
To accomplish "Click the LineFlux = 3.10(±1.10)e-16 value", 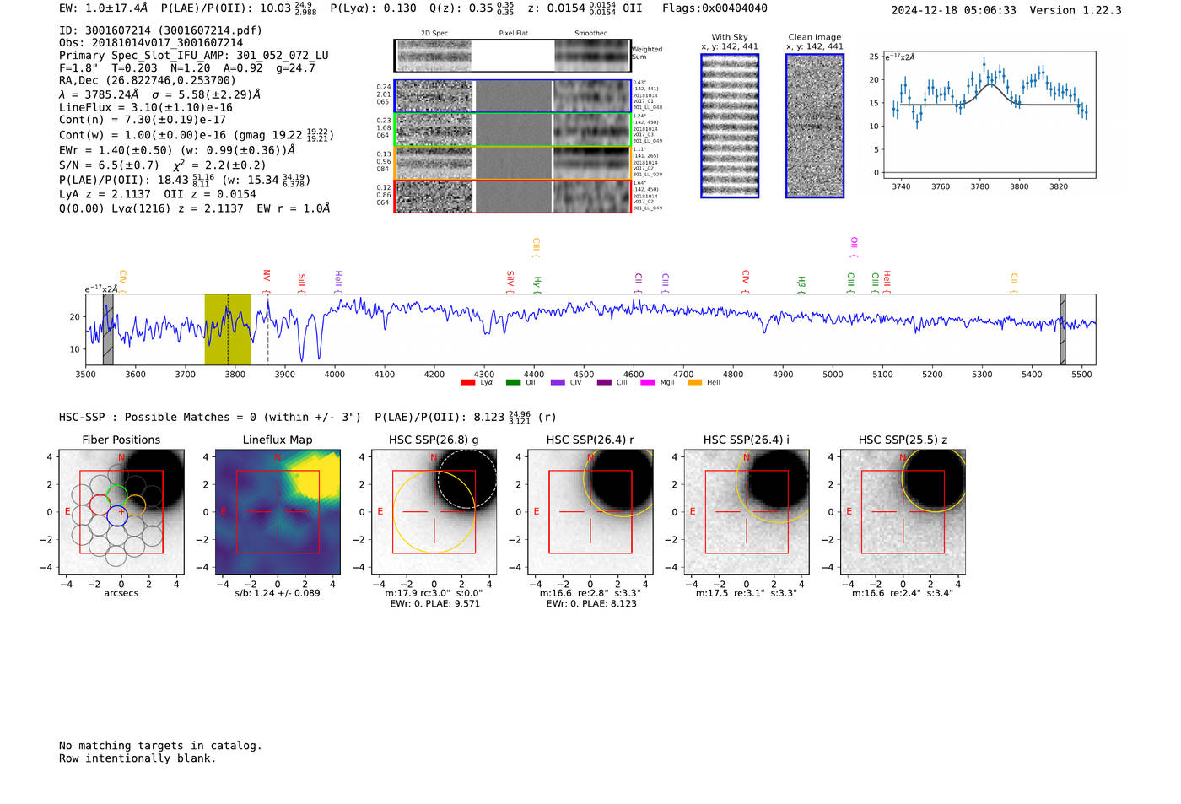I will [146, 108].
